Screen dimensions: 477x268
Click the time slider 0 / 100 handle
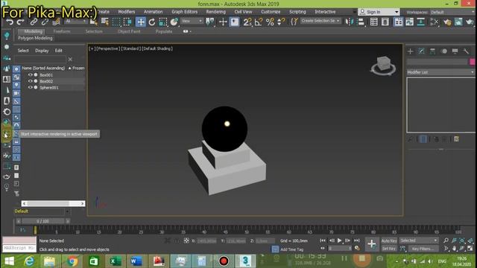click(43, 221)
